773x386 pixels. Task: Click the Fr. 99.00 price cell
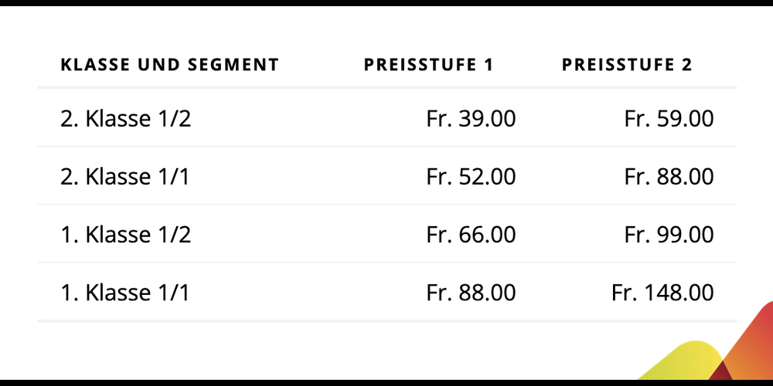coord(669,235)
